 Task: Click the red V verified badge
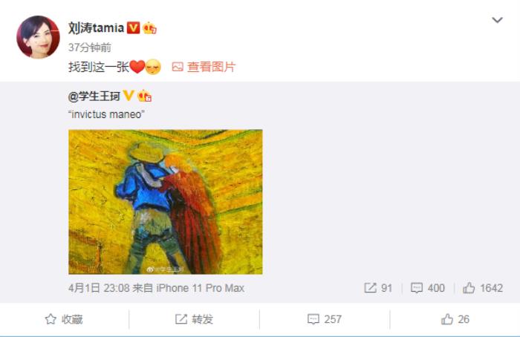[x=133, y=27]
